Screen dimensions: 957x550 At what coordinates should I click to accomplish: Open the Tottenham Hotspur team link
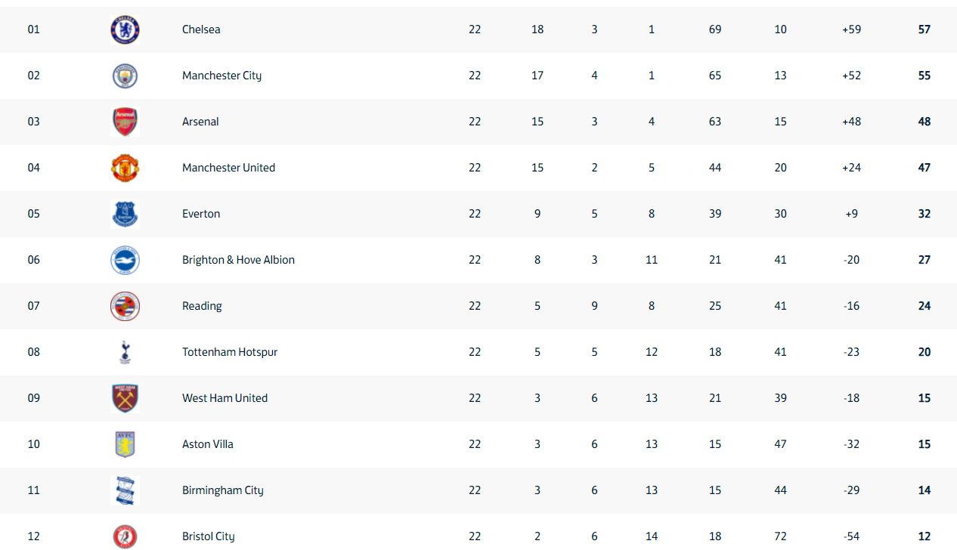tap(230, 352)
